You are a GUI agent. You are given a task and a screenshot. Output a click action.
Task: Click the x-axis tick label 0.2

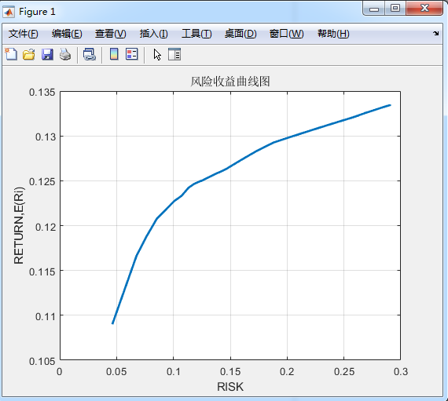[287, 372]
